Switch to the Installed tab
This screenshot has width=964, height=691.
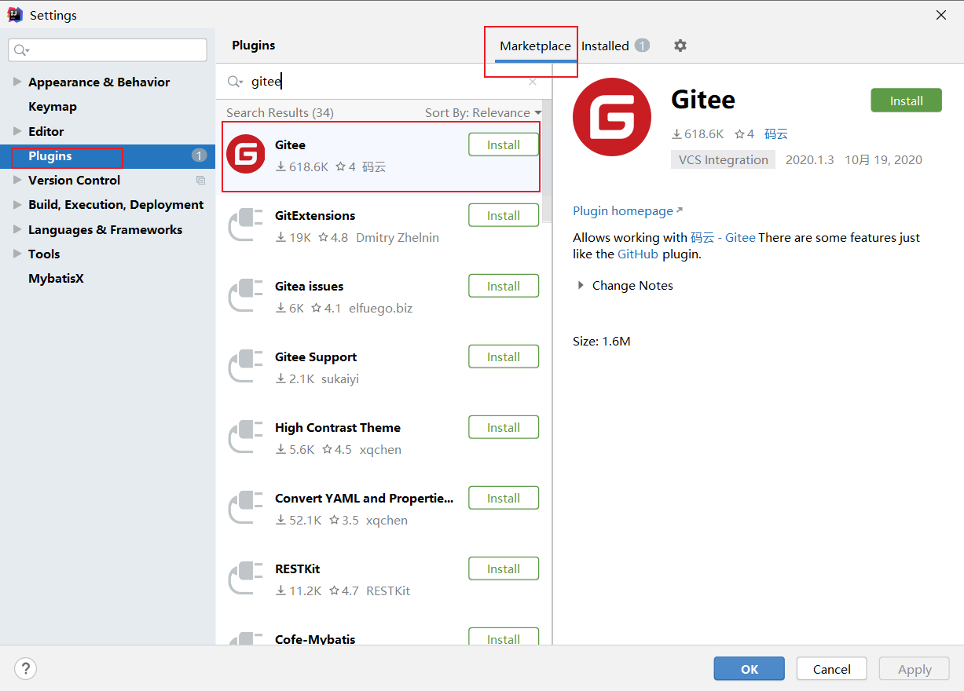pyautogui.click(x=605, y=46)
